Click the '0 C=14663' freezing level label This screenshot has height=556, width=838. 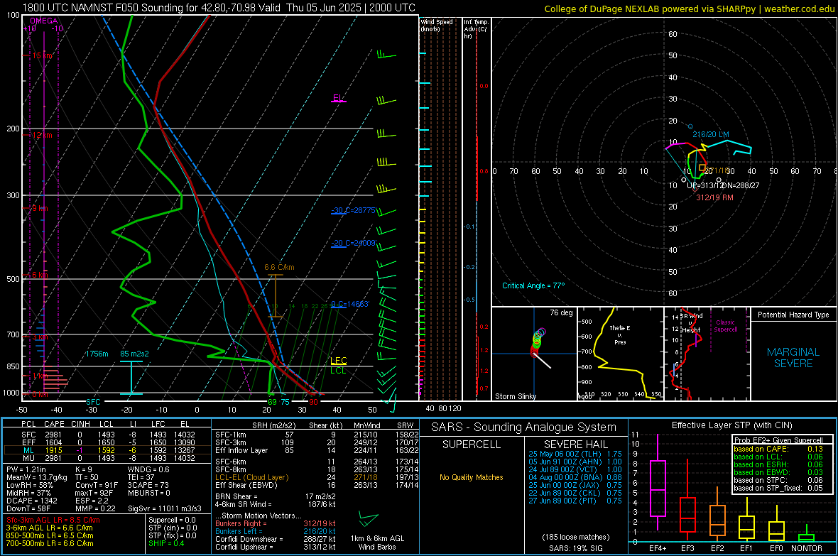[349, 304]
